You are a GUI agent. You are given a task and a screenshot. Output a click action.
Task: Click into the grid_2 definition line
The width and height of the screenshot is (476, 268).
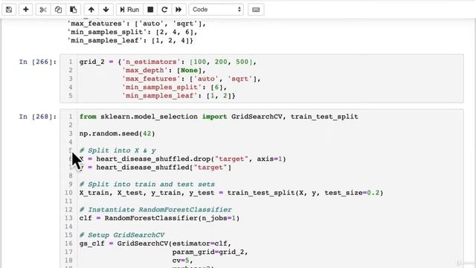pos(168,62)
